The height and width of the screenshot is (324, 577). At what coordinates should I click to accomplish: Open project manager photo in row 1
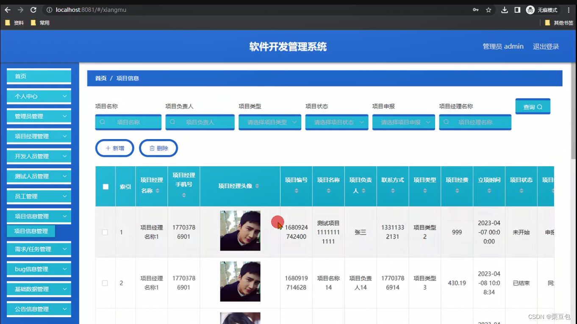240,231
